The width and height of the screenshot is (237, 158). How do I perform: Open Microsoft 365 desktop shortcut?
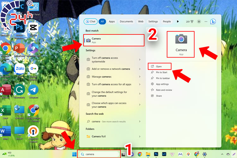pos(33,50)
